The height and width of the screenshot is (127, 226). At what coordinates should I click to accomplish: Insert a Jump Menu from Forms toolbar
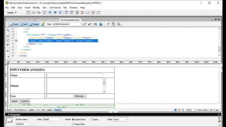[x=71, y=13]
